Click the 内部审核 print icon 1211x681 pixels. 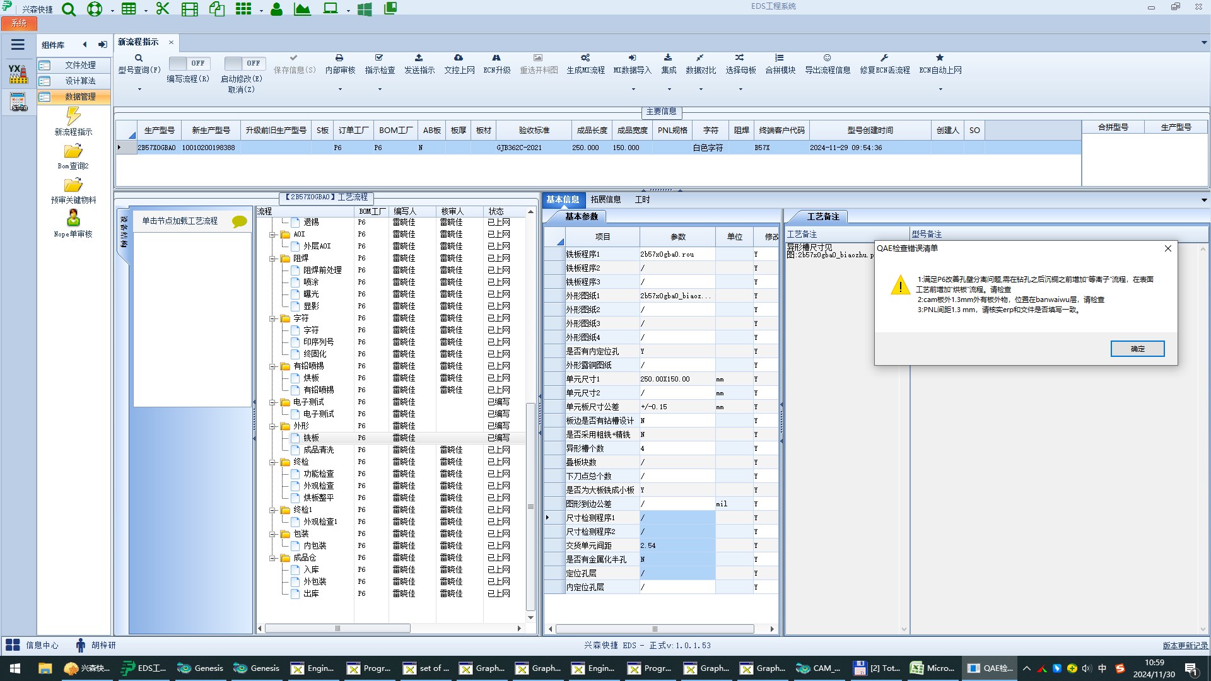(x=339, y=58)
